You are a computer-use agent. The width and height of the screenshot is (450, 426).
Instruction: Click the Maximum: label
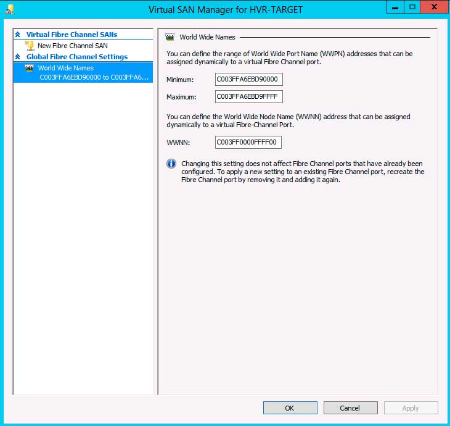tap(181, 97)
